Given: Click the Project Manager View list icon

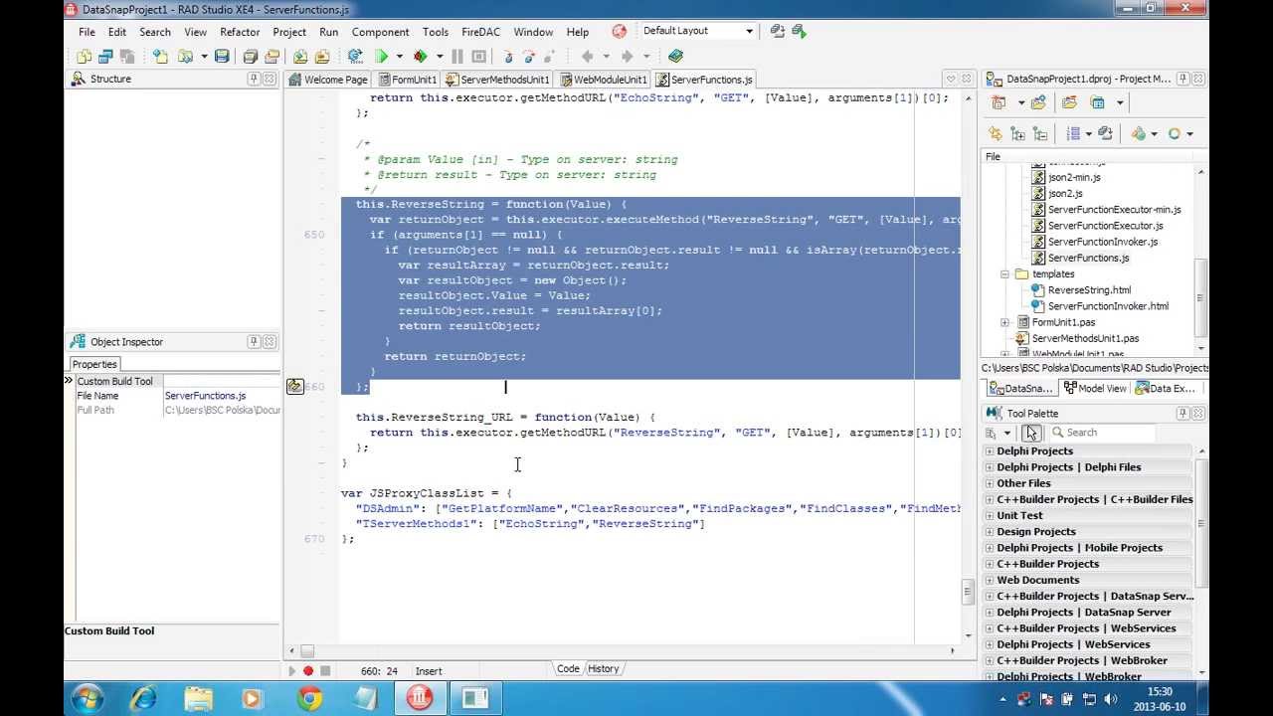Looking at the screenshot, I should 1073,133.
